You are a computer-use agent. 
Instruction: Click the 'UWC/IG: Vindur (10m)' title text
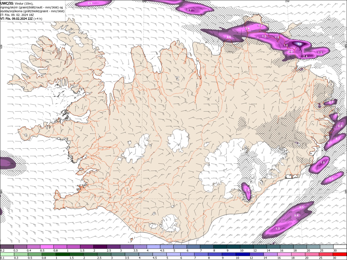17,3
